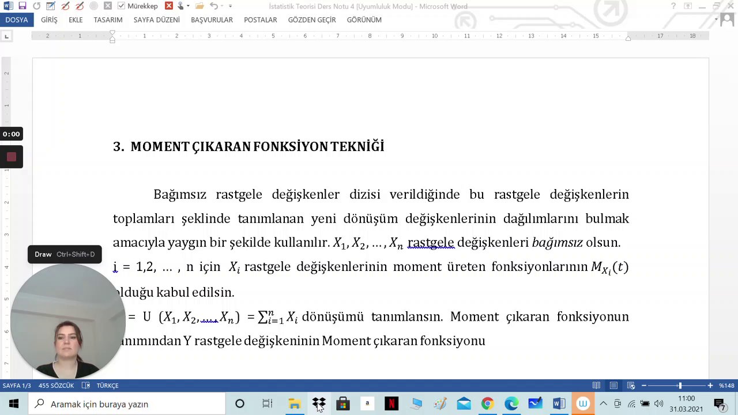Open the POSTALAR ribbon tab
Image resolution: width=738 pixels, height=415 pixels.
pos(261,20)
